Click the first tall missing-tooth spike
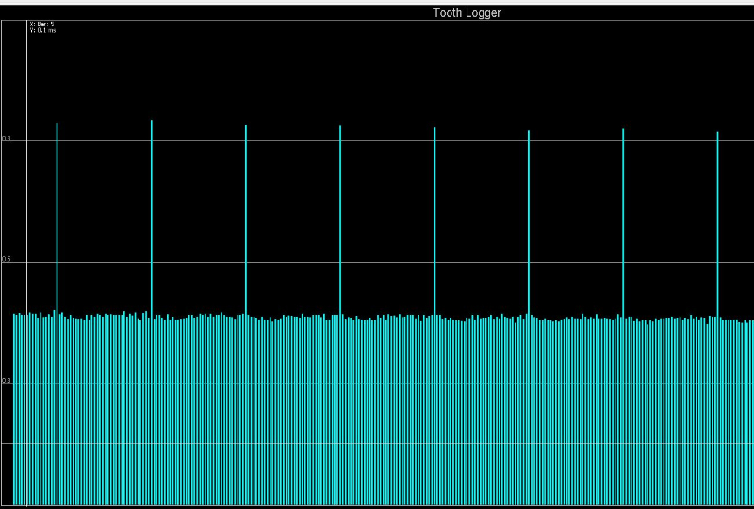The width and height of the screenshot is (754, 509). tap(57, 217)
